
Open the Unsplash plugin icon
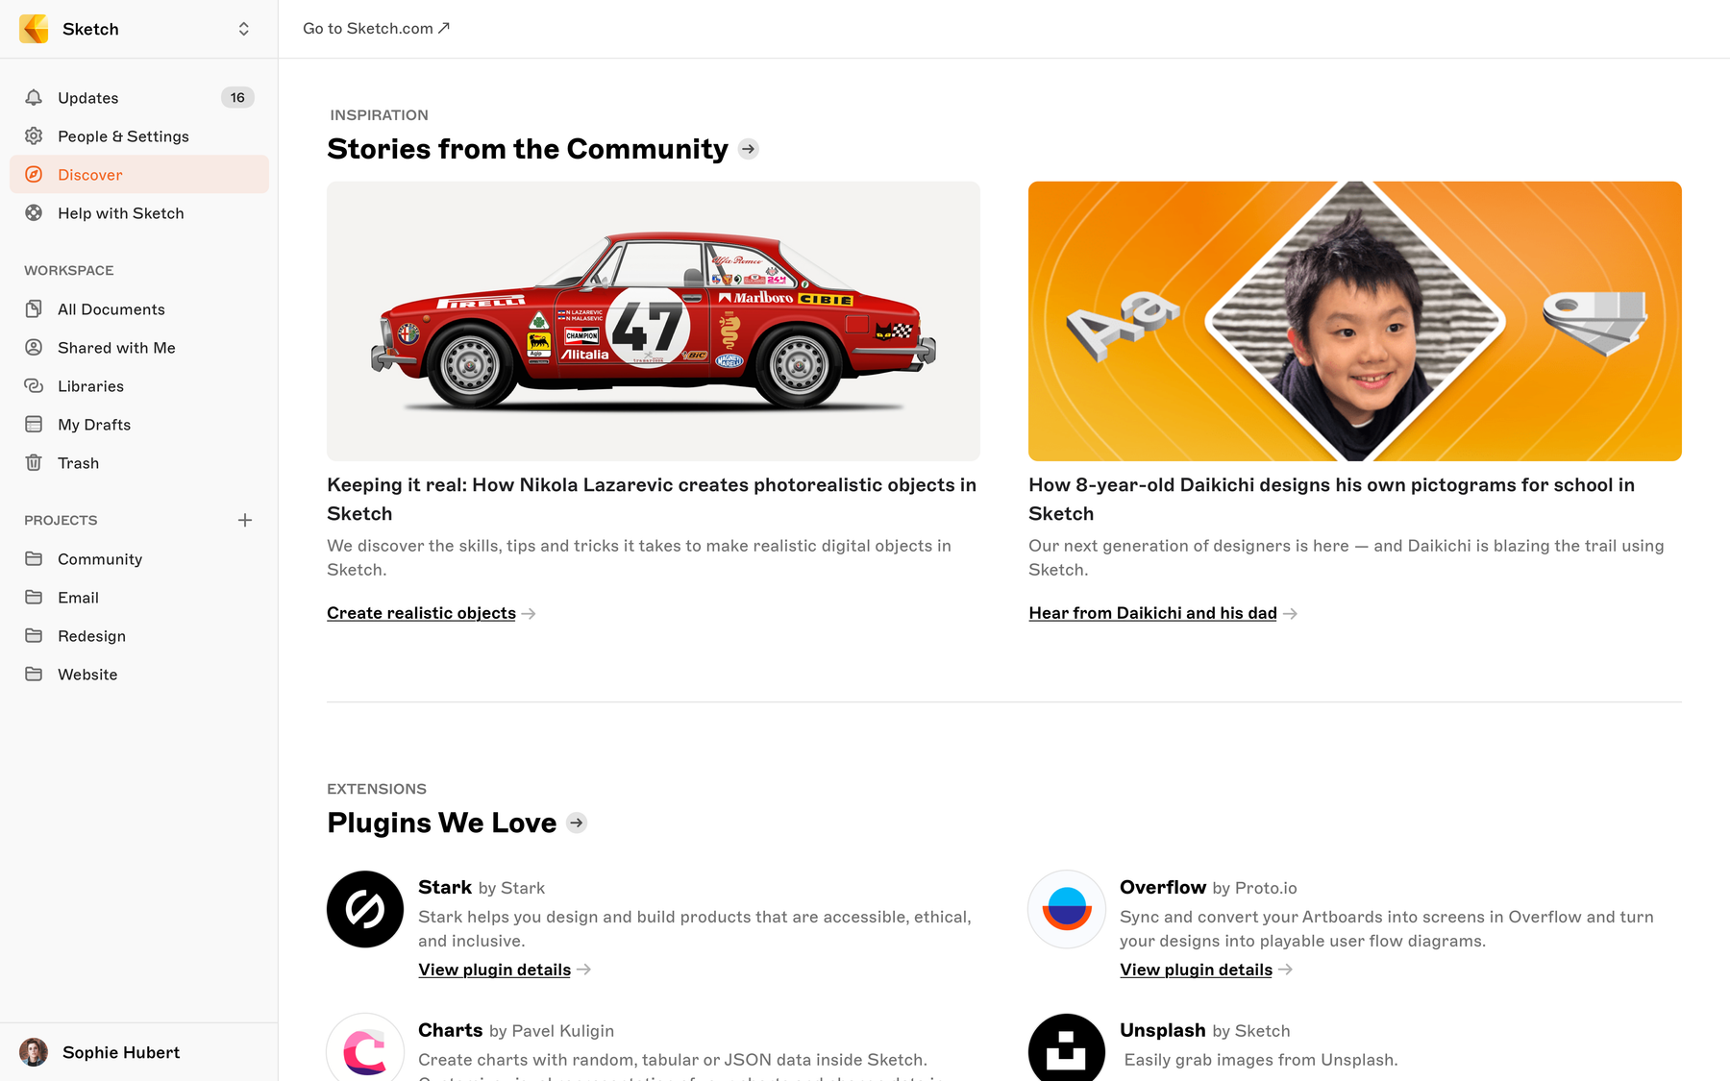click(x=1067, y=1047)
